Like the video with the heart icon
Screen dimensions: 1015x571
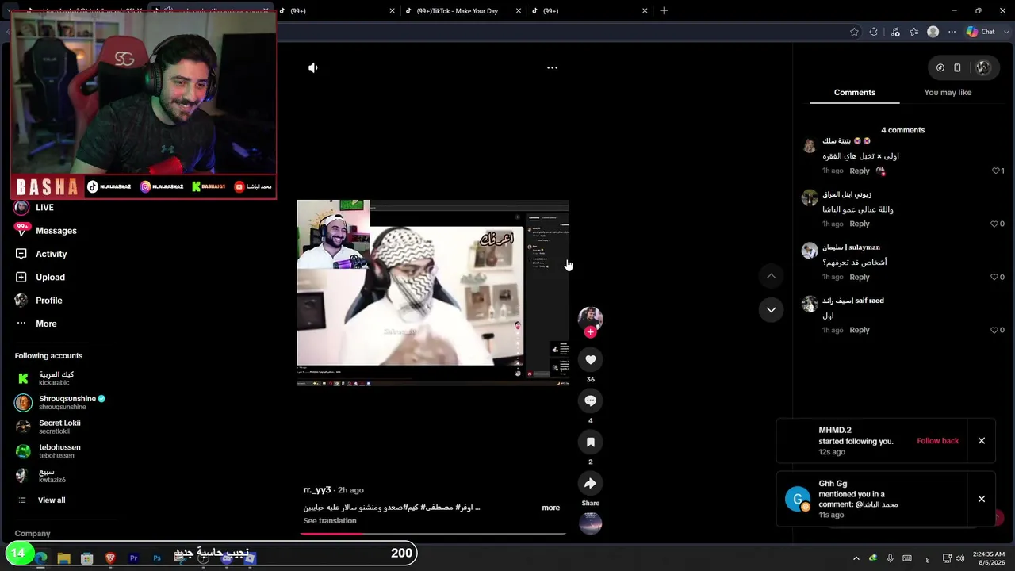(590, 360)
